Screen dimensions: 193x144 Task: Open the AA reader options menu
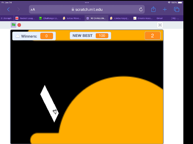(33, 10)
